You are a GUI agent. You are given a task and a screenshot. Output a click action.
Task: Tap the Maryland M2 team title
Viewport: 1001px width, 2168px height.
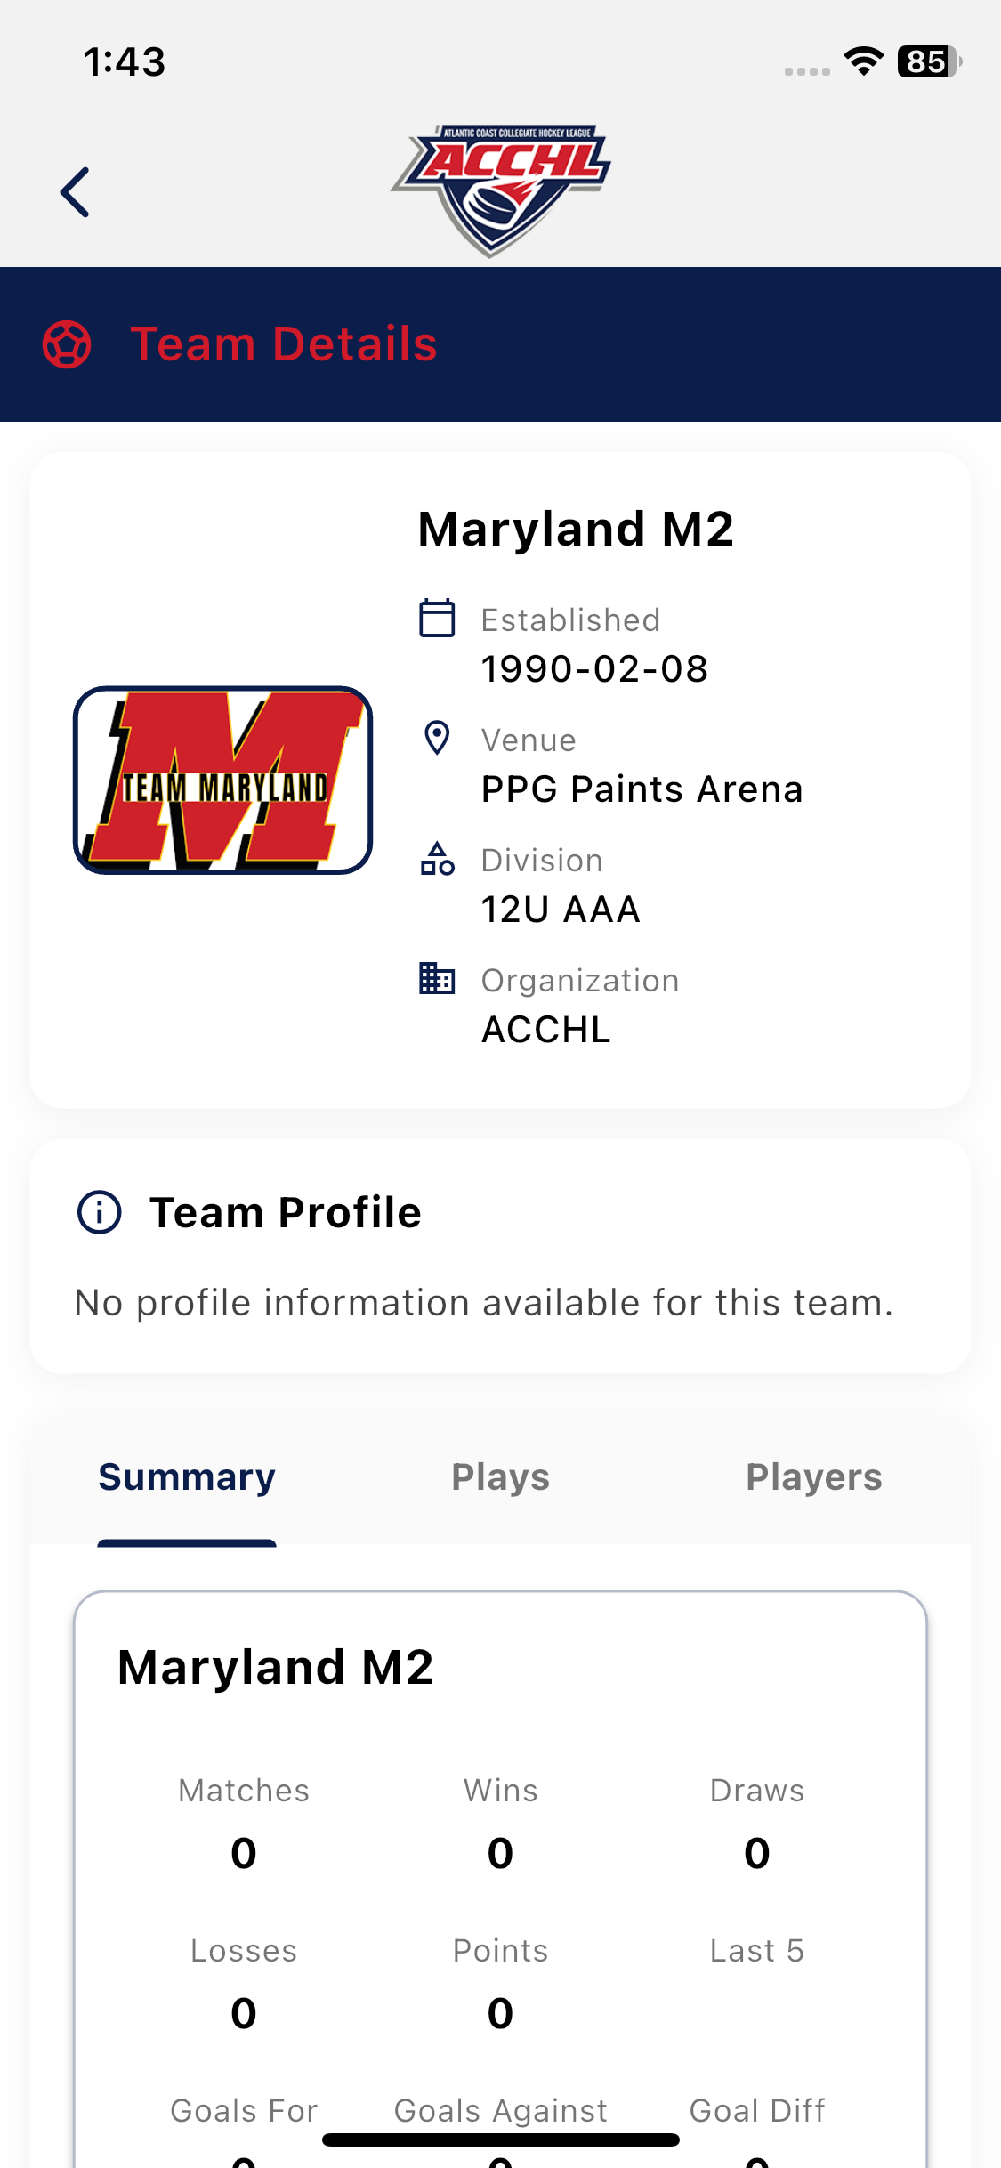tap(576, 530)
